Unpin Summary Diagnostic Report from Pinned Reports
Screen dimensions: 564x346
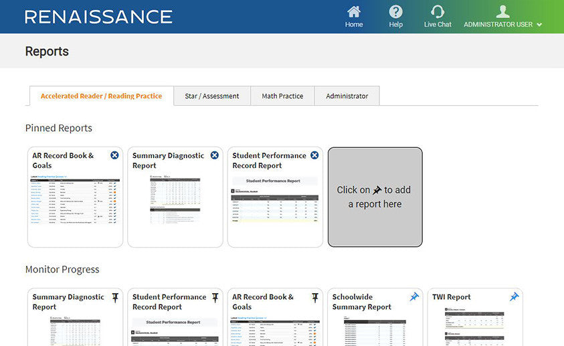click(214, 155)
